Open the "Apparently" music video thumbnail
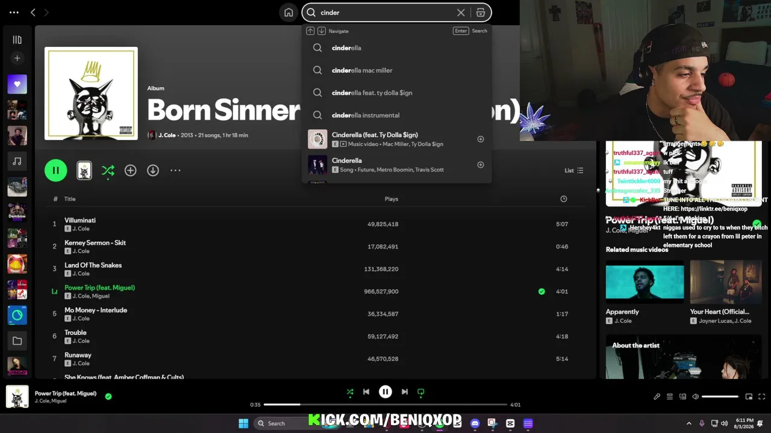This screenshot has height=433, width=771. (645, 281)
